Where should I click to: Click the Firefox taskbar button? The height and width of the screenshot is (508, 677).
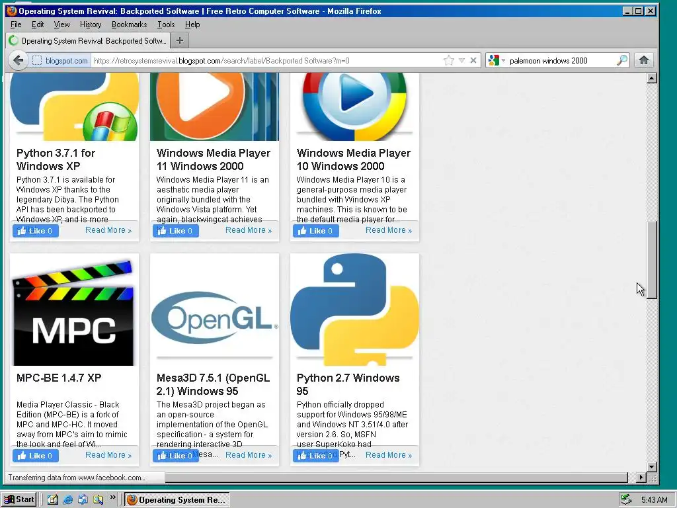[177, 500]
